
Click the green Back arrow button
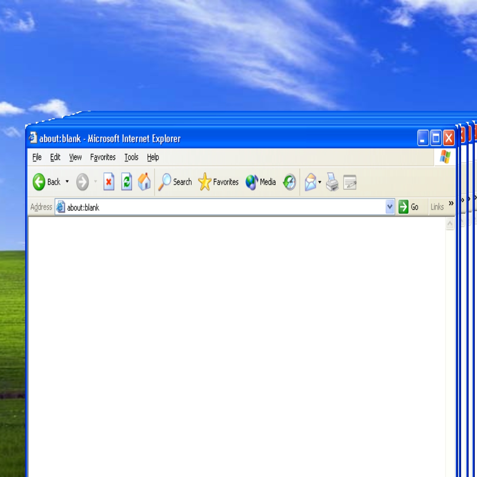39,182
